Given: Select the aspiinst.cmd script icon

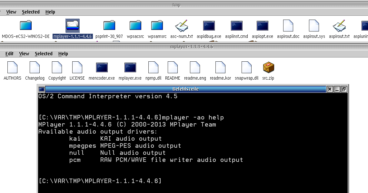Looking at the screenshot, I should click(x=237, y=26).
